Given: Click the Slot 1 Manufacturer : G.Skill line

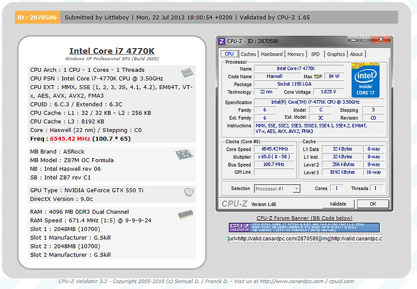Looking at the screenshot, I should click(x=70, y=237).
